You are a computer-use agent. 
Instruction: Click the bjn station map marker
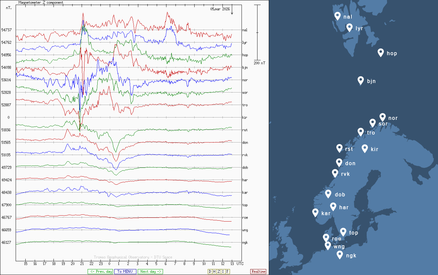(x=361, y=80)
